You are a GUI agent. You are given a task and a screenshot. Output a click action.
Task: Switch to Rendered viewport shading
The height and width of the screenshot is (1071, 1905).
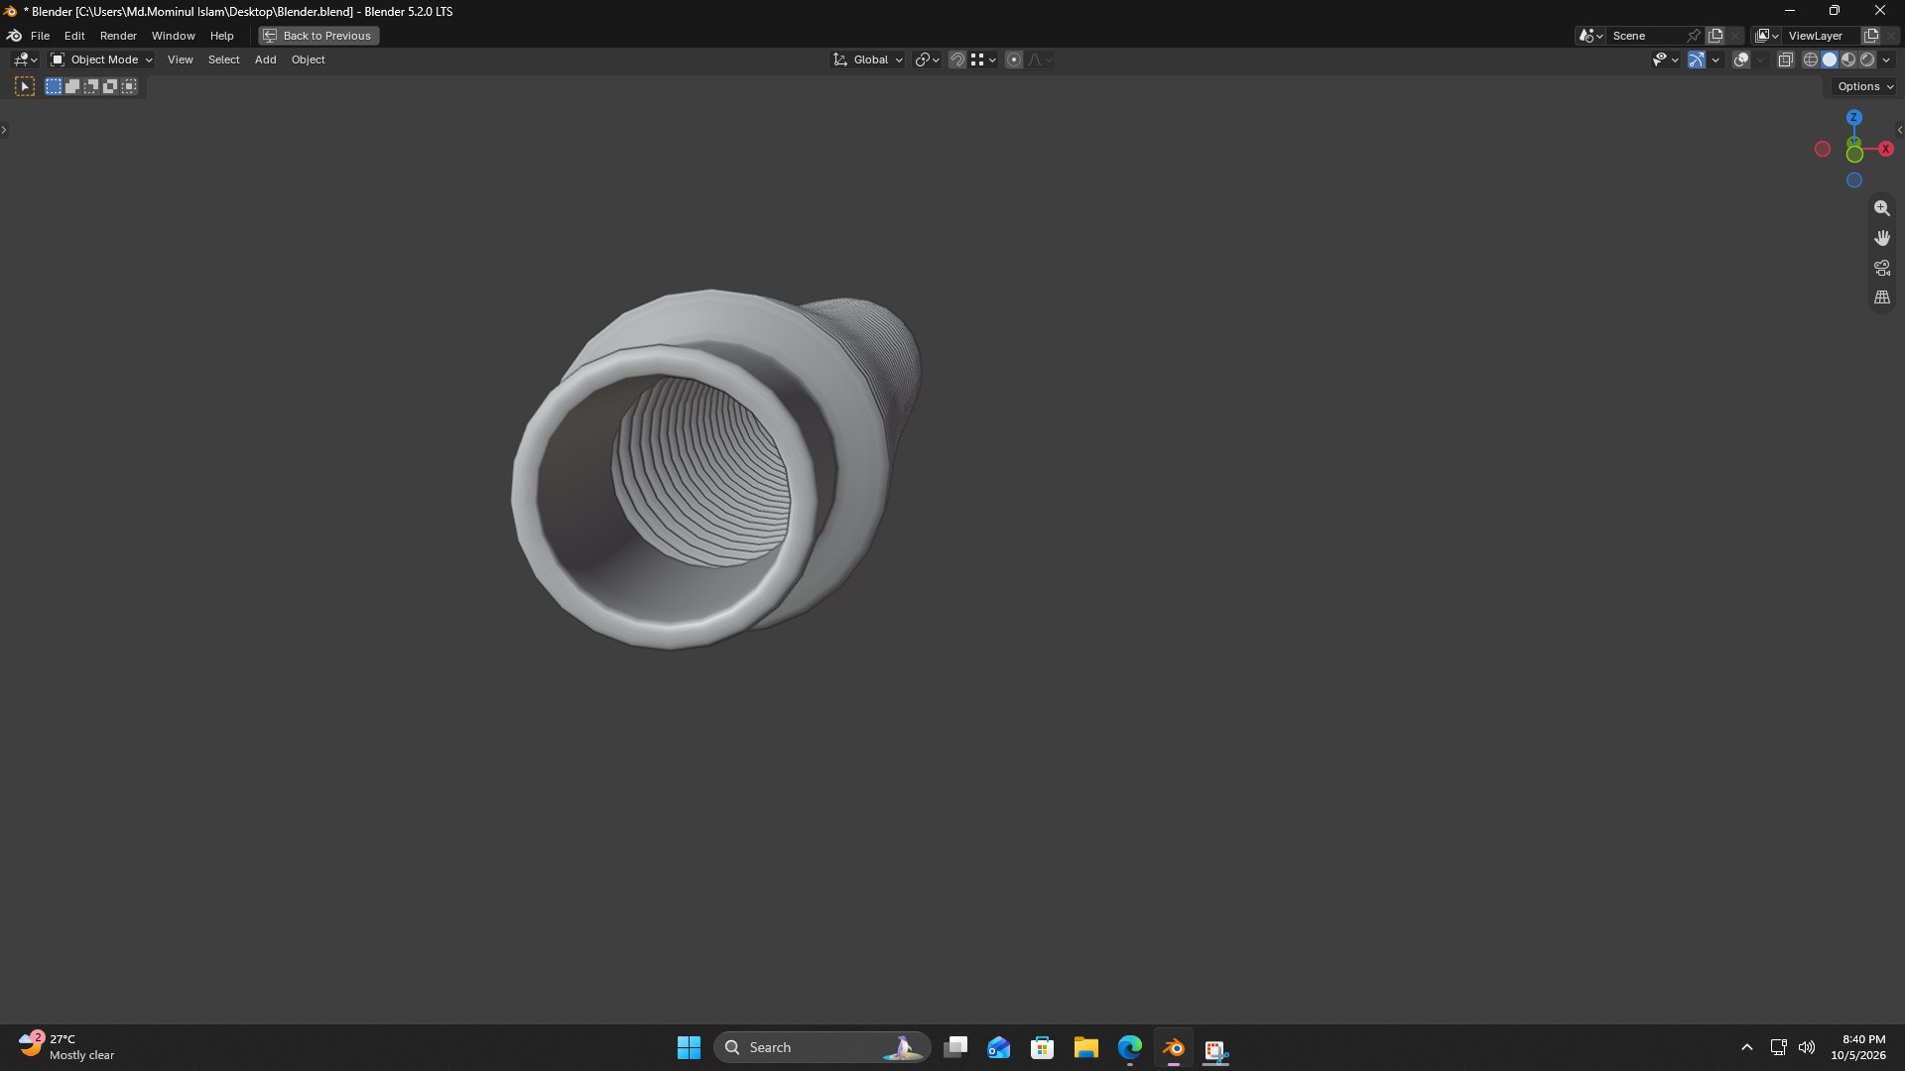1867,59
